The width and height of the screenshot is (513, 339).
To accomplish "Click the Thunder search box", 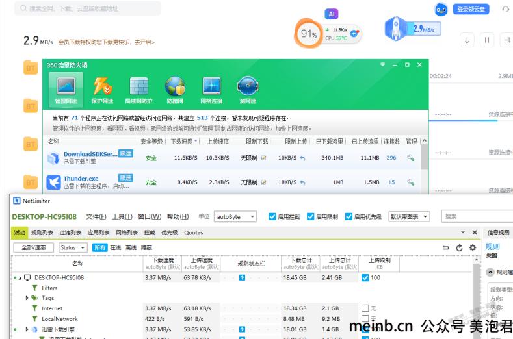I will coord(88,8).
